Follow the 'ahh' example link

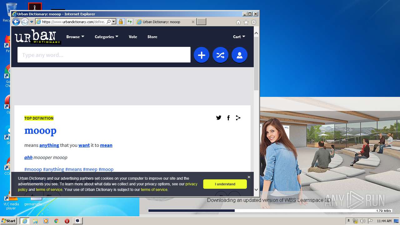click(x=28, y=157)
